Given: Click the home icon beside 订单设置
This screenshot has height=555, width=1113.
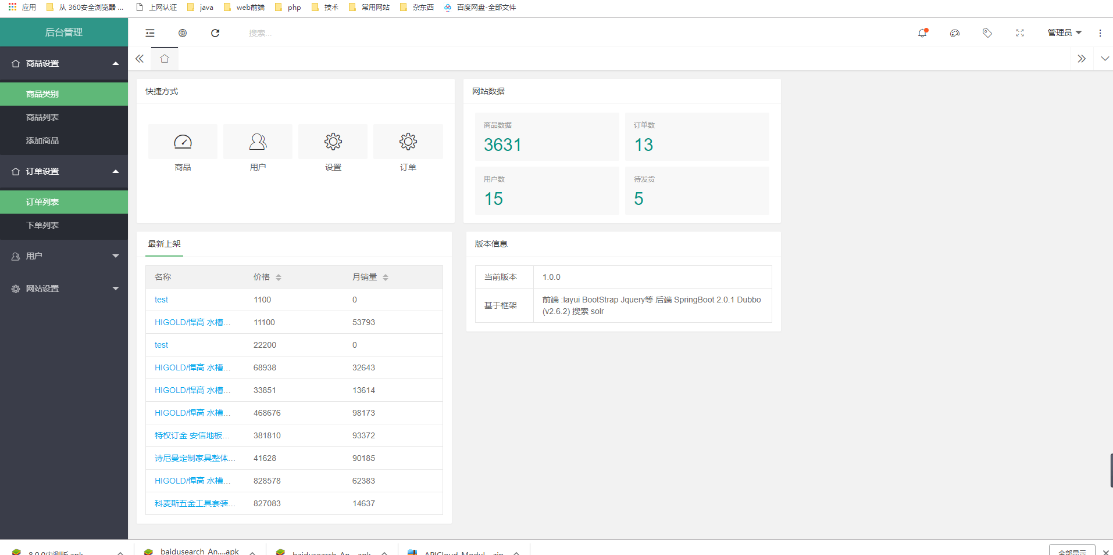Looking at the screenshot, I should (16, 171).
